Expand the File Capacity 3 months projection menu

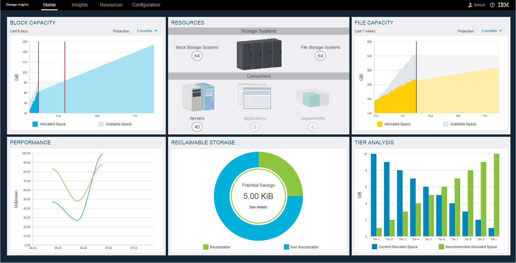coord(491,31)
